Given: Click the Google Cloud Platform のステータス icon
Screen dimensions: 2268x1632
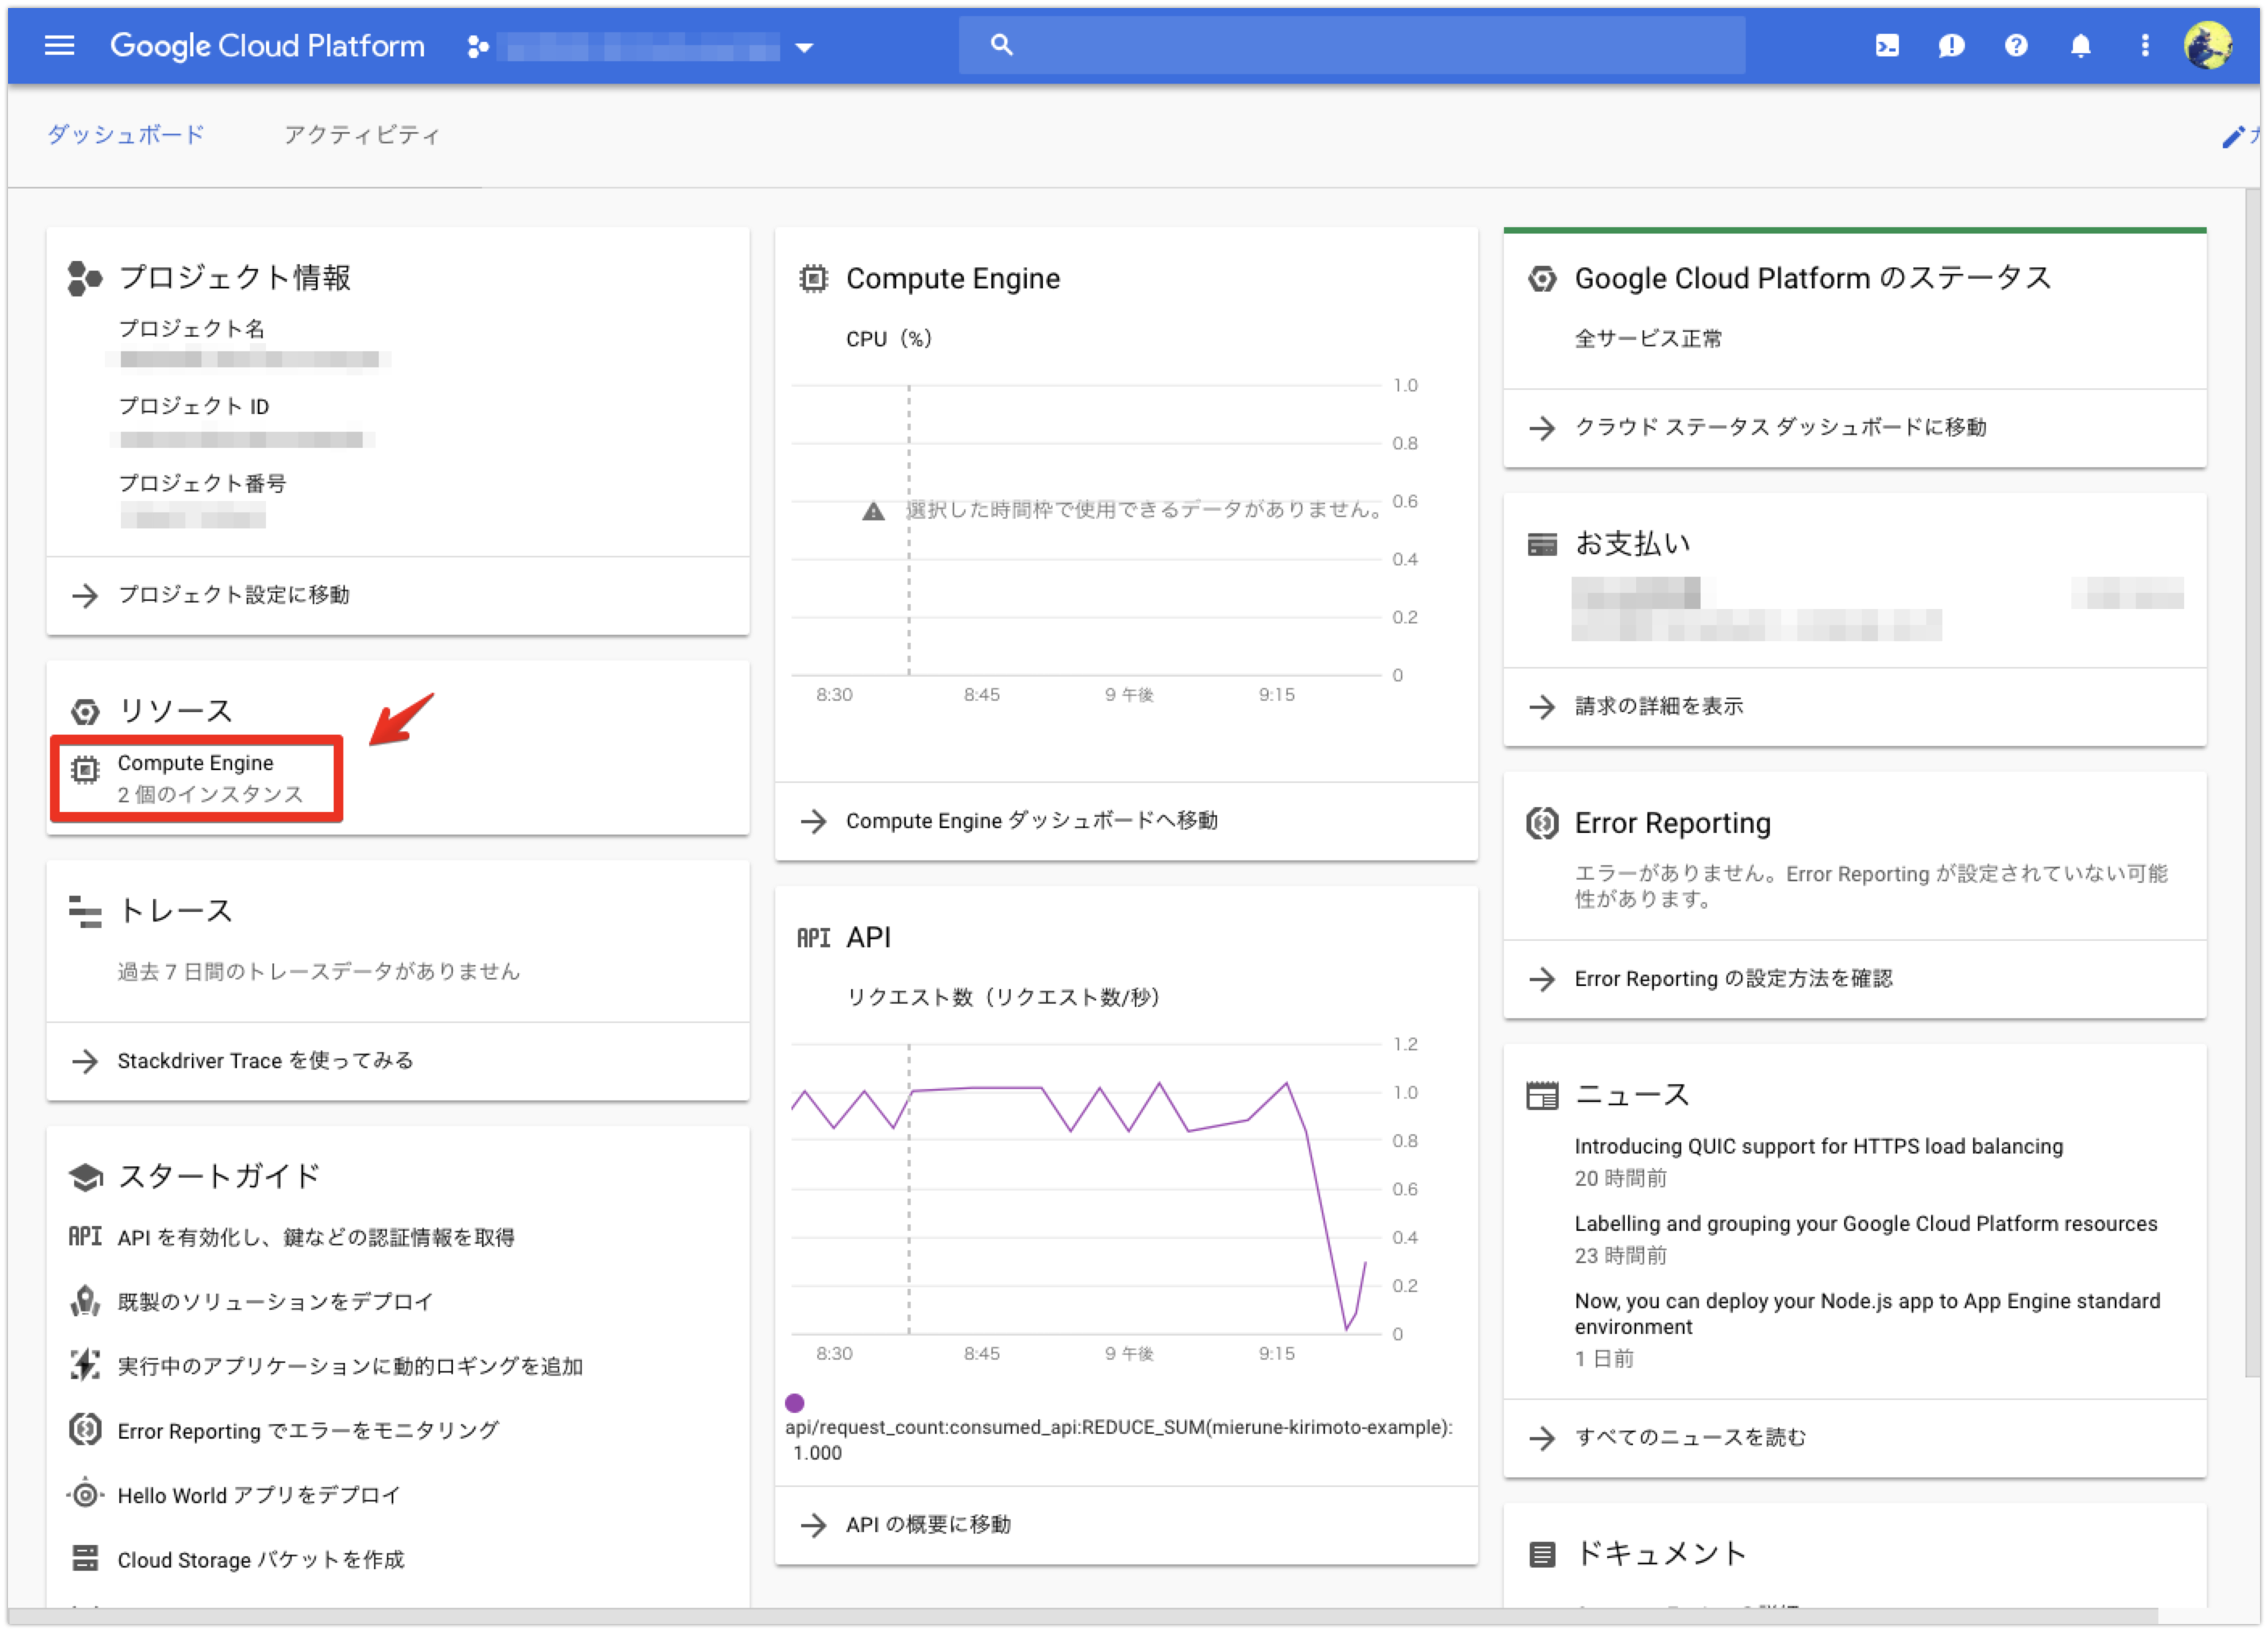Looking at the screenshot, I should tap(1542, 279).
